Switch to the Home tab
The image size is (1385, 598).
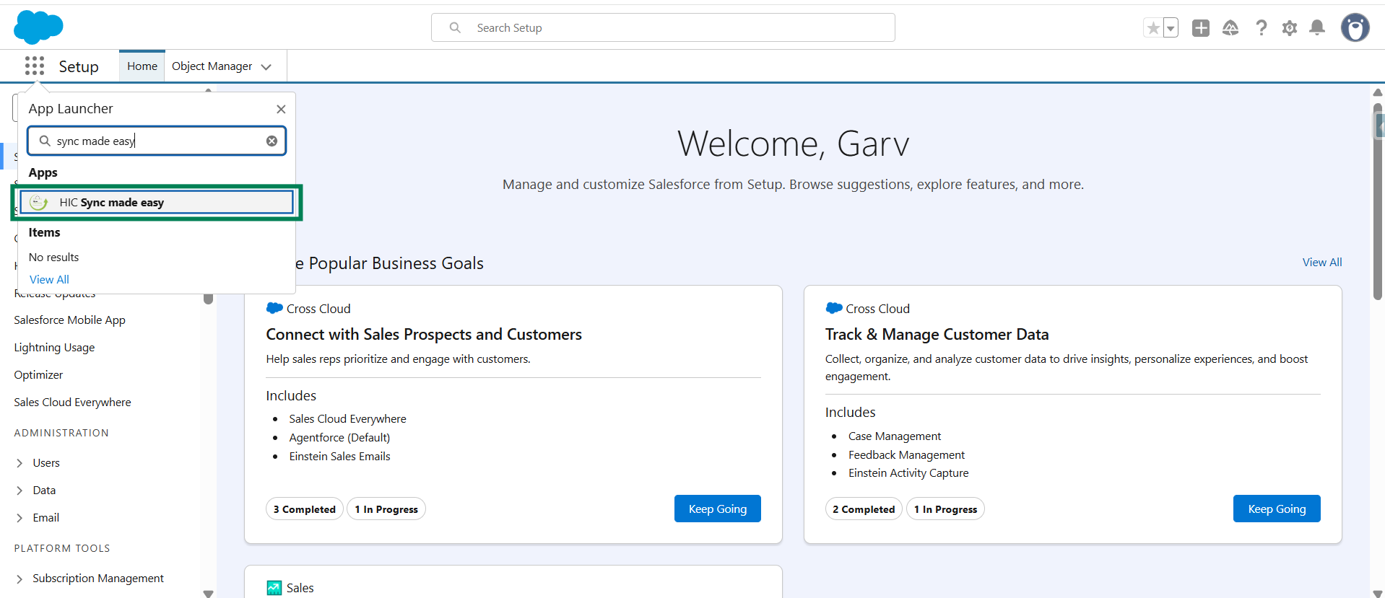pyautogui.click(x=142, y=66)
